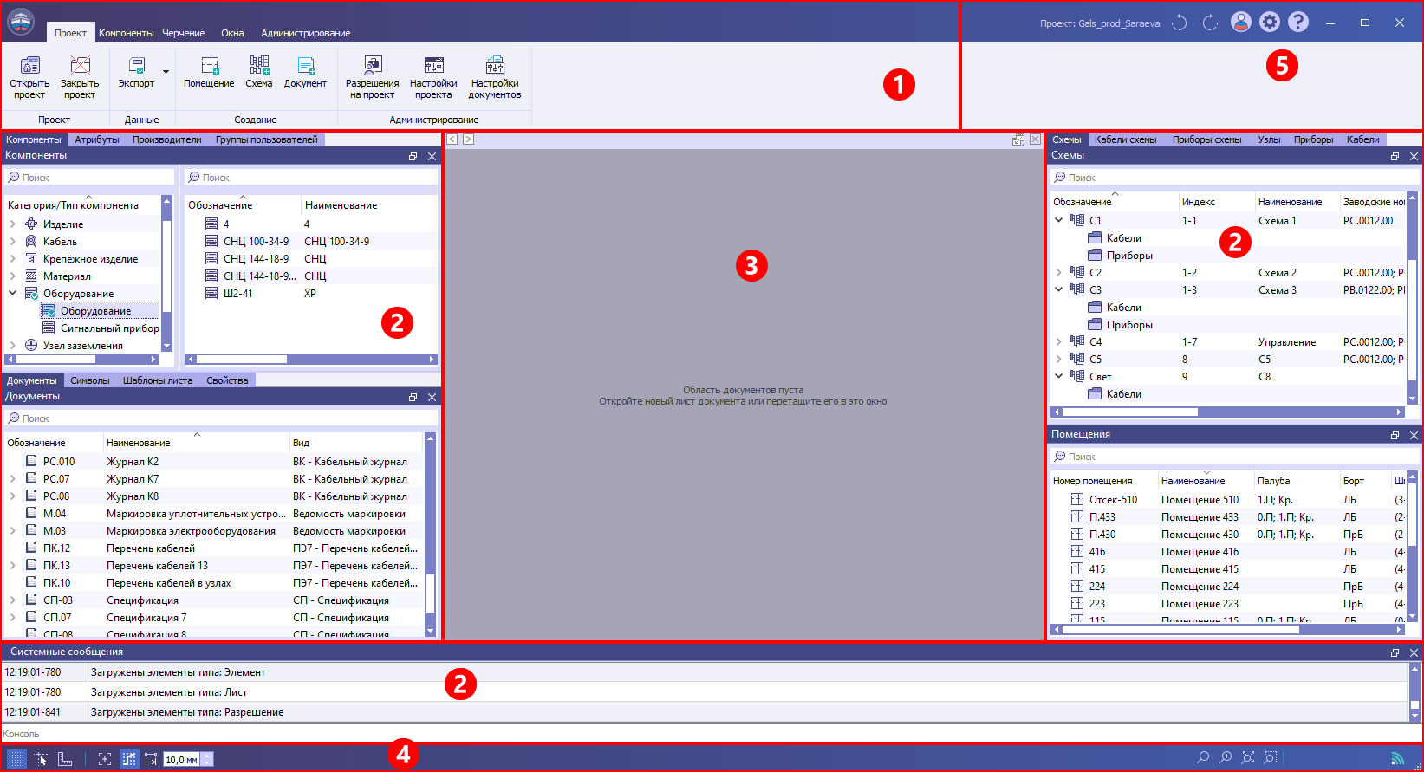Increase the 10,0 мм step value

(207, 756)
